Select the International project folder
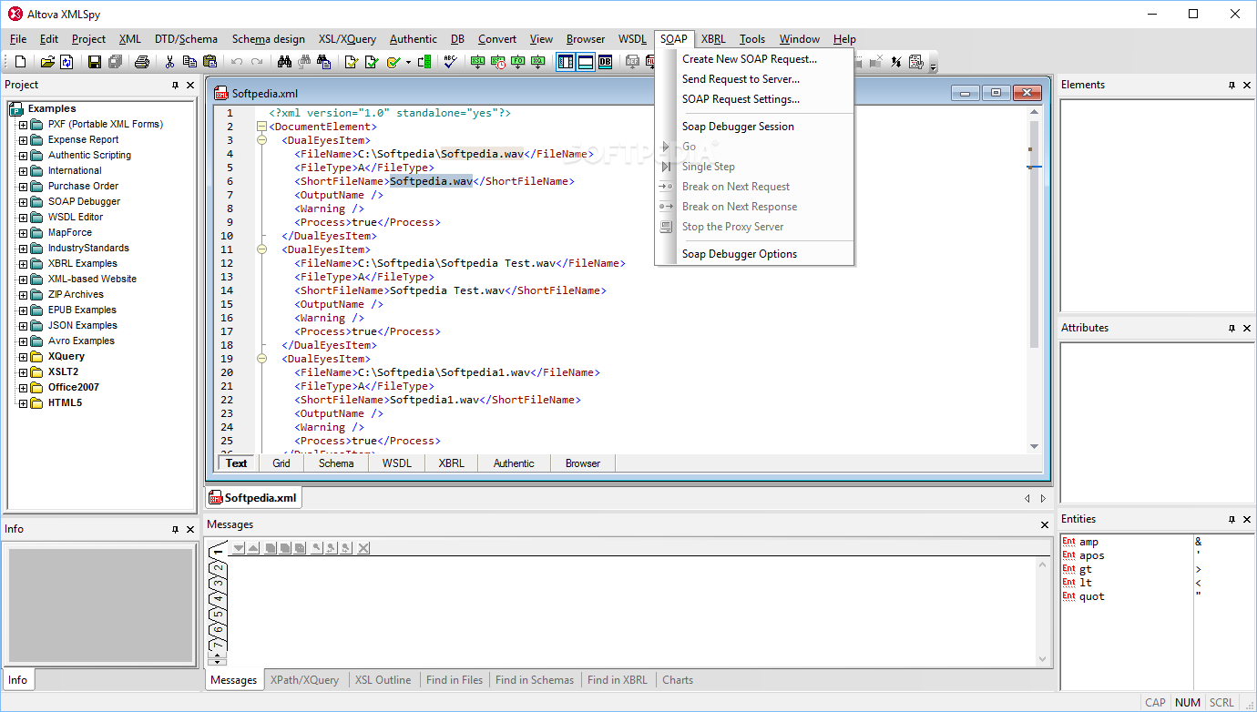1257x712 pixels. pyautogui.click(x=75, y=170)
